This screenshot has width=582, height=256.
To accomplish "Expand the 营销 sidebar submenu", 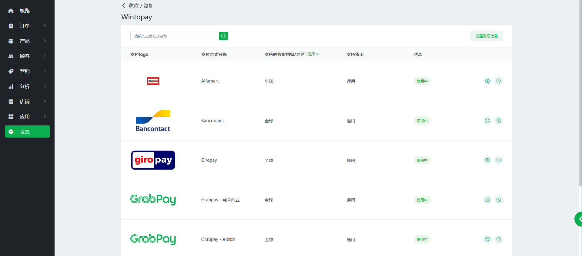I will 27,71.
